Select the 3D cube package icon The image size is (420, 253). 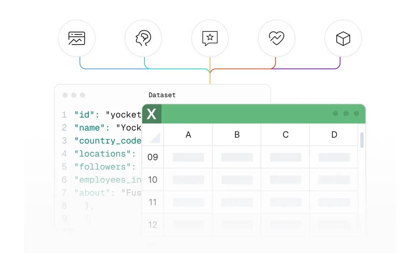(x=343, y=38)
